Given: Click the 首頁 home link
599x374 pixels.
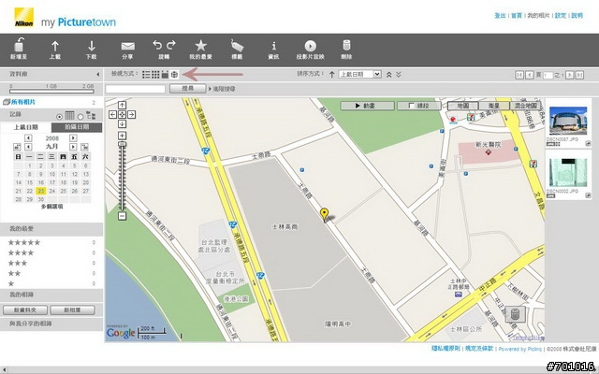Looking at the screenshot, I should click(x=517, y=16).
